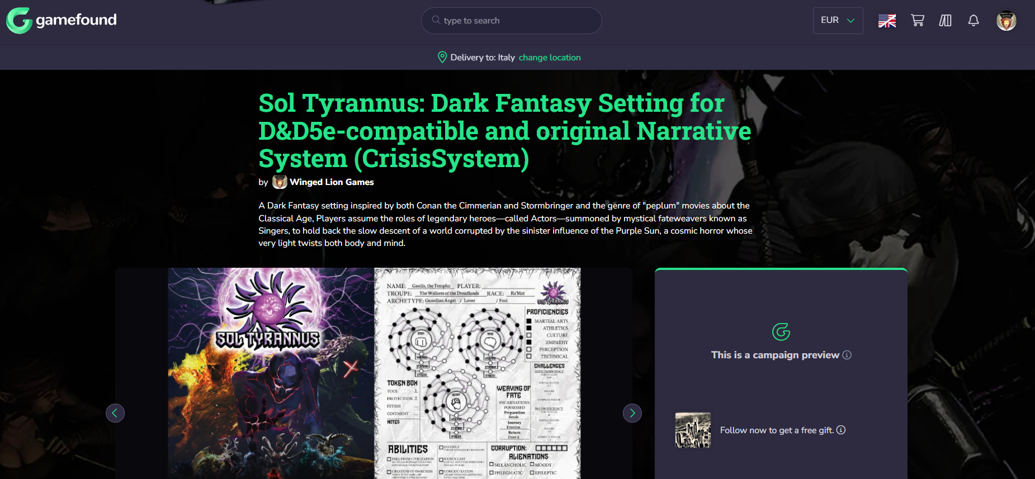Open the user profile avatar

(1006, 21)
